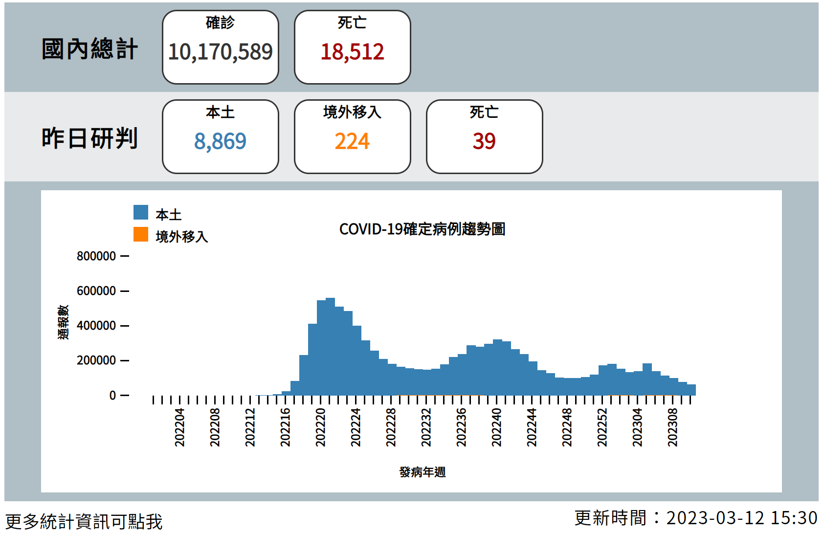Click the 國內總計 section heading
The height and width of the screenshot is (534, 824).
point(89,49)
